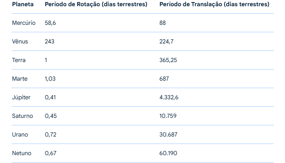Click Vênus rotation value 243
This screenshot has width=285, height=163.
click(49, 41)
